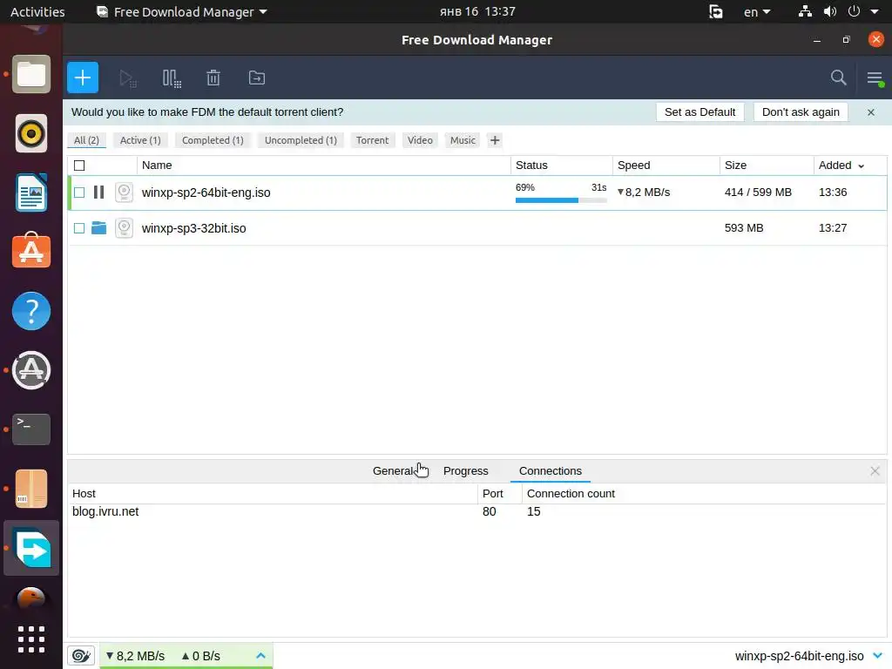Click the 8,2 MB/s download speed indicator
This screenshot has width=892, height=669.
coord(135,656)
